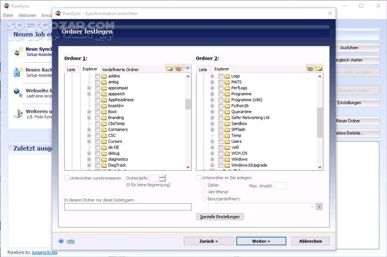Click the blue Hilfe question mark icon

click(x=61, y=241)
